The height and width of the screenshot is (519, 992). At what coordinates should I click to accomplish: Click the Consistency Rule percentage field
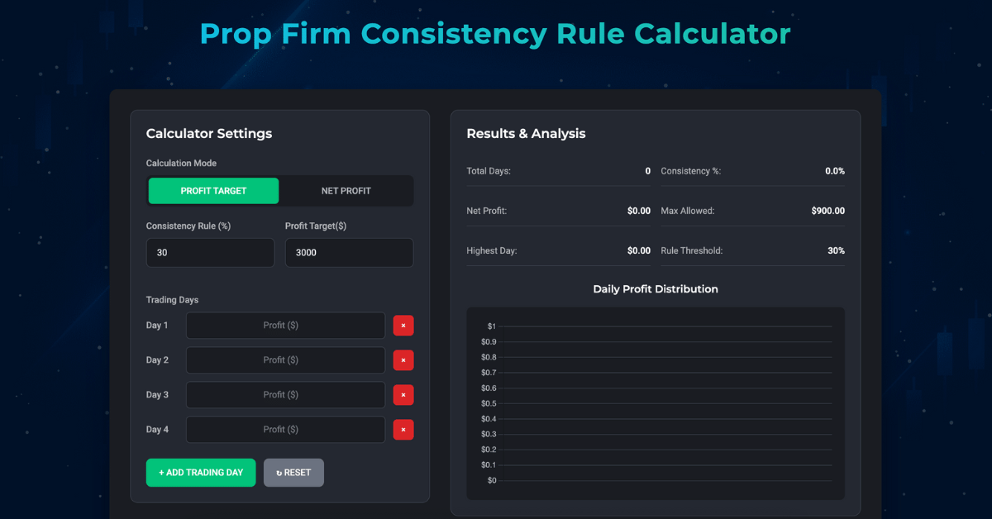tap(210, 252)
